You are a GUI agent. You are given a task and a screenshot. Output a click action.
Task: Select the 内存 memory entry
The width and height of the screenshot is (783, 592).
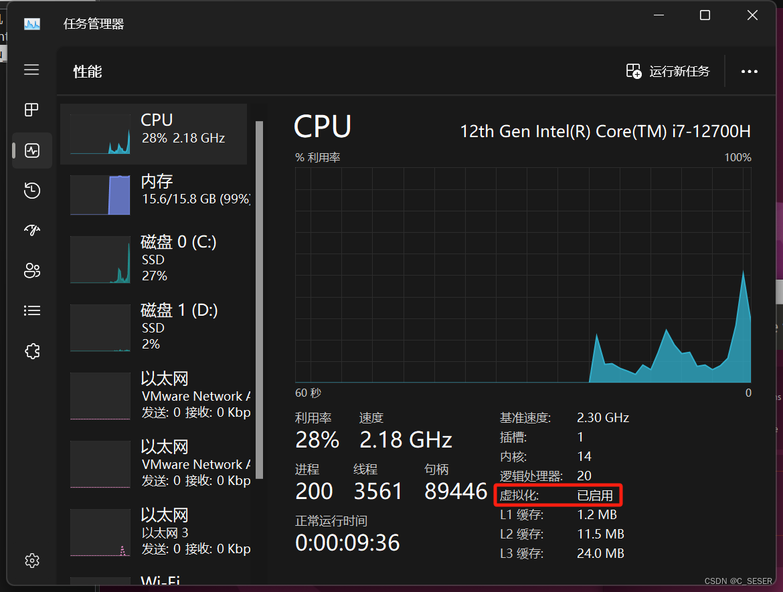coord(154,195)
